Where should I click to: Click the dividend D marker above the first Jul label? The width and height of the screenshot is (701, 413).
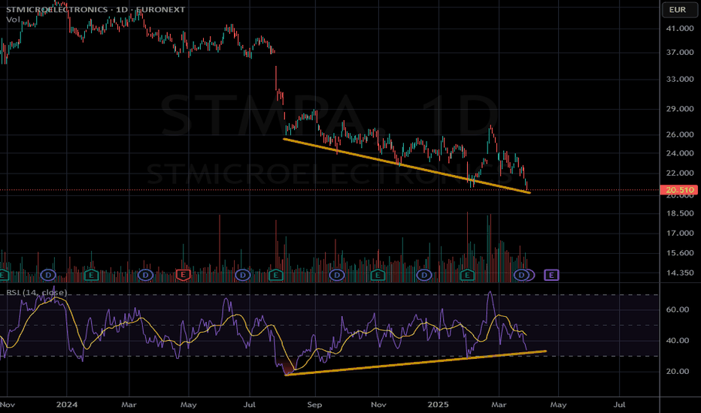tap(243, 275)
